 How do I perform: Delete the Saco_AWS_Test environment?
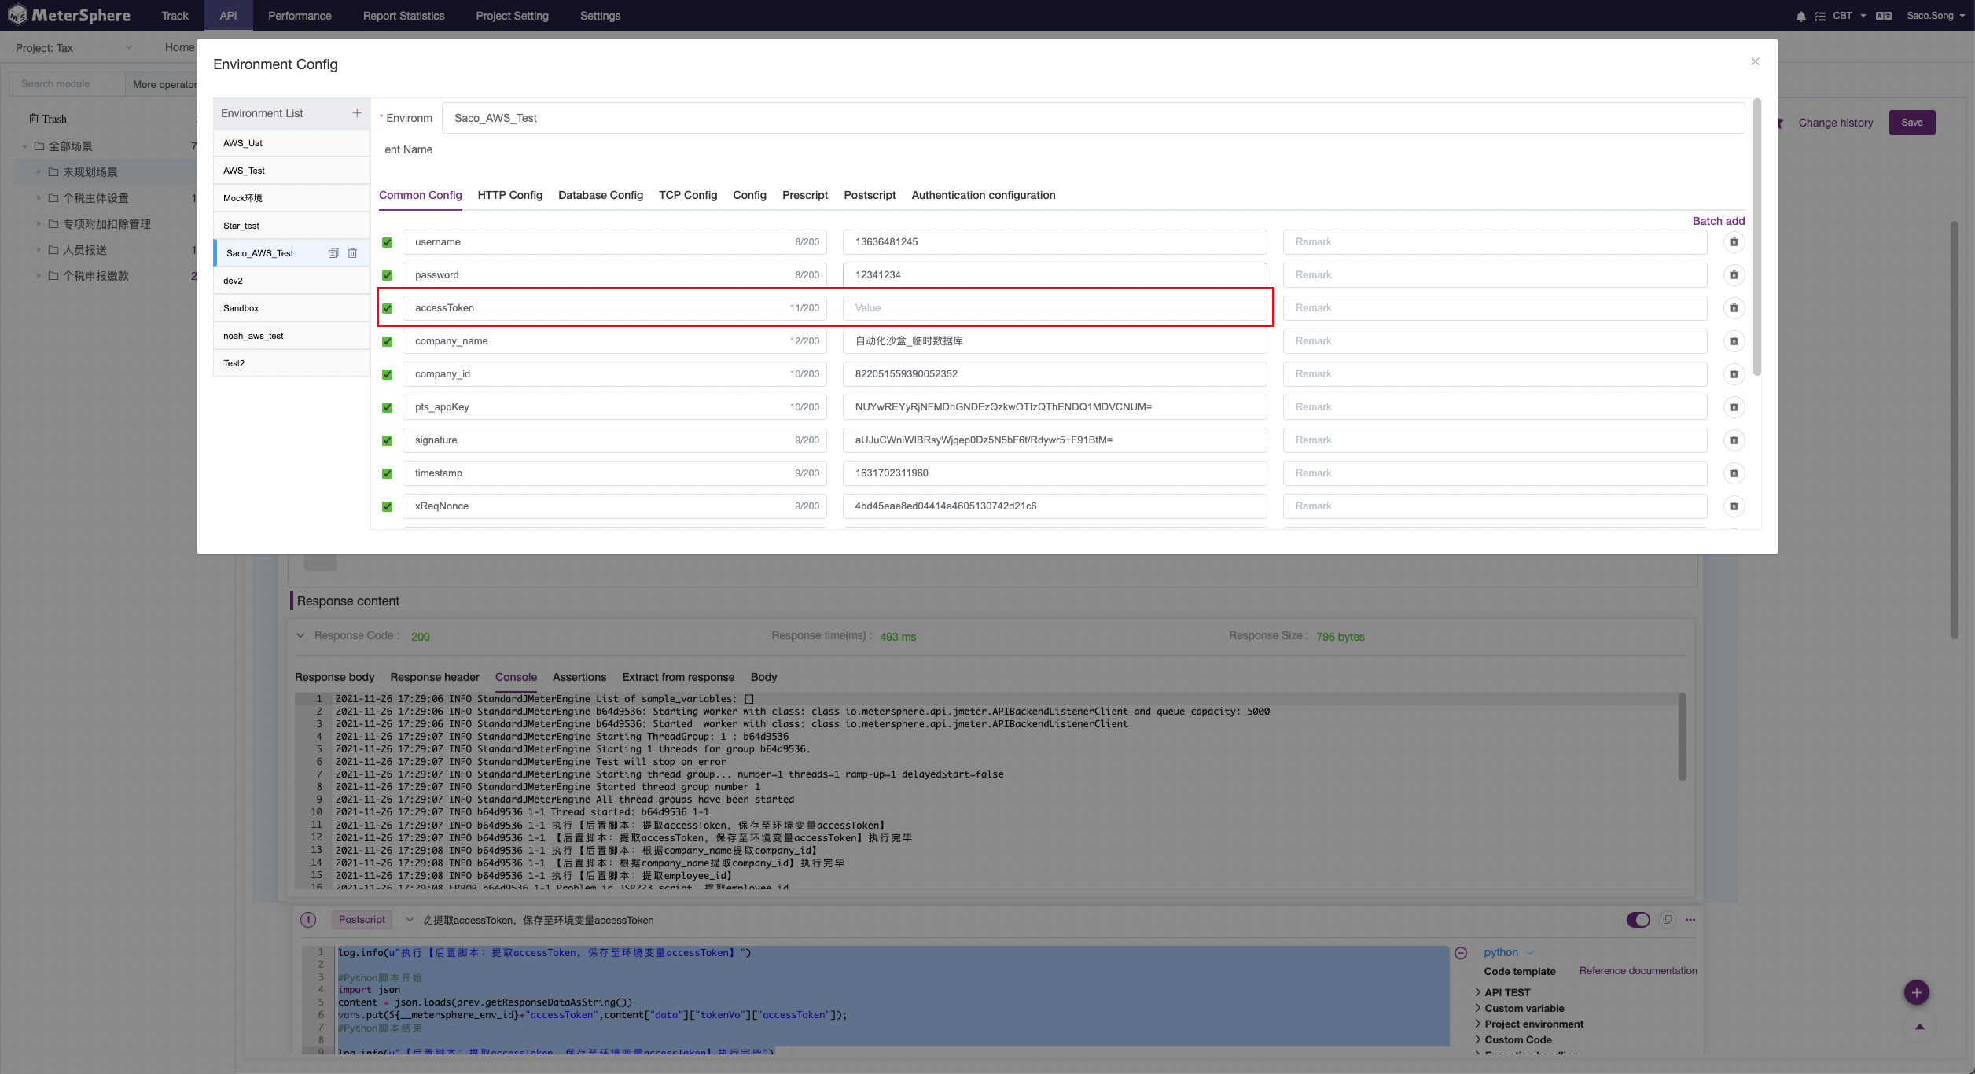point(352,253)
